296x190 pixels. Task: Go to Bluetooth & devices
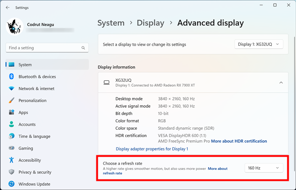pyautogui.click(x=47, y=77)
